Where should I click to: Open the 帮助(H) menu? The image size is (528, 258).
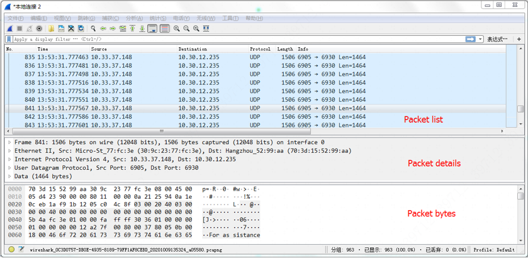tap(254, 18)
